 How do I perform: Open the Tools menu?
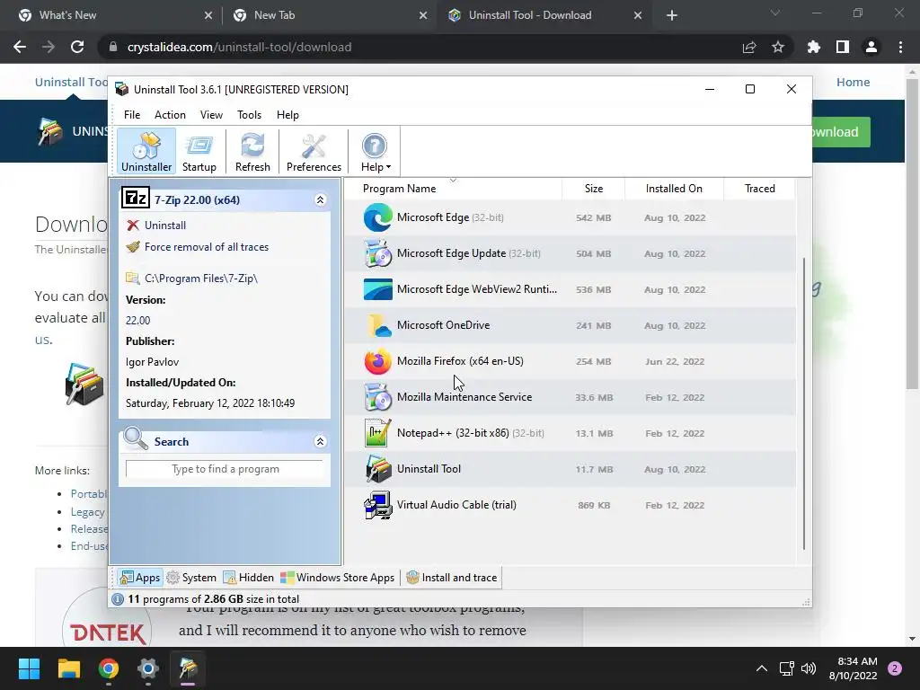[x=249, y=115]
